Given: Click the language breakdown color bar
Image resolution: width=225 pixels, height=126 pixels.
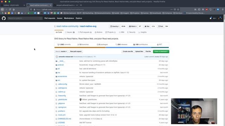Looking at the screenshot, I should [112, 48].
